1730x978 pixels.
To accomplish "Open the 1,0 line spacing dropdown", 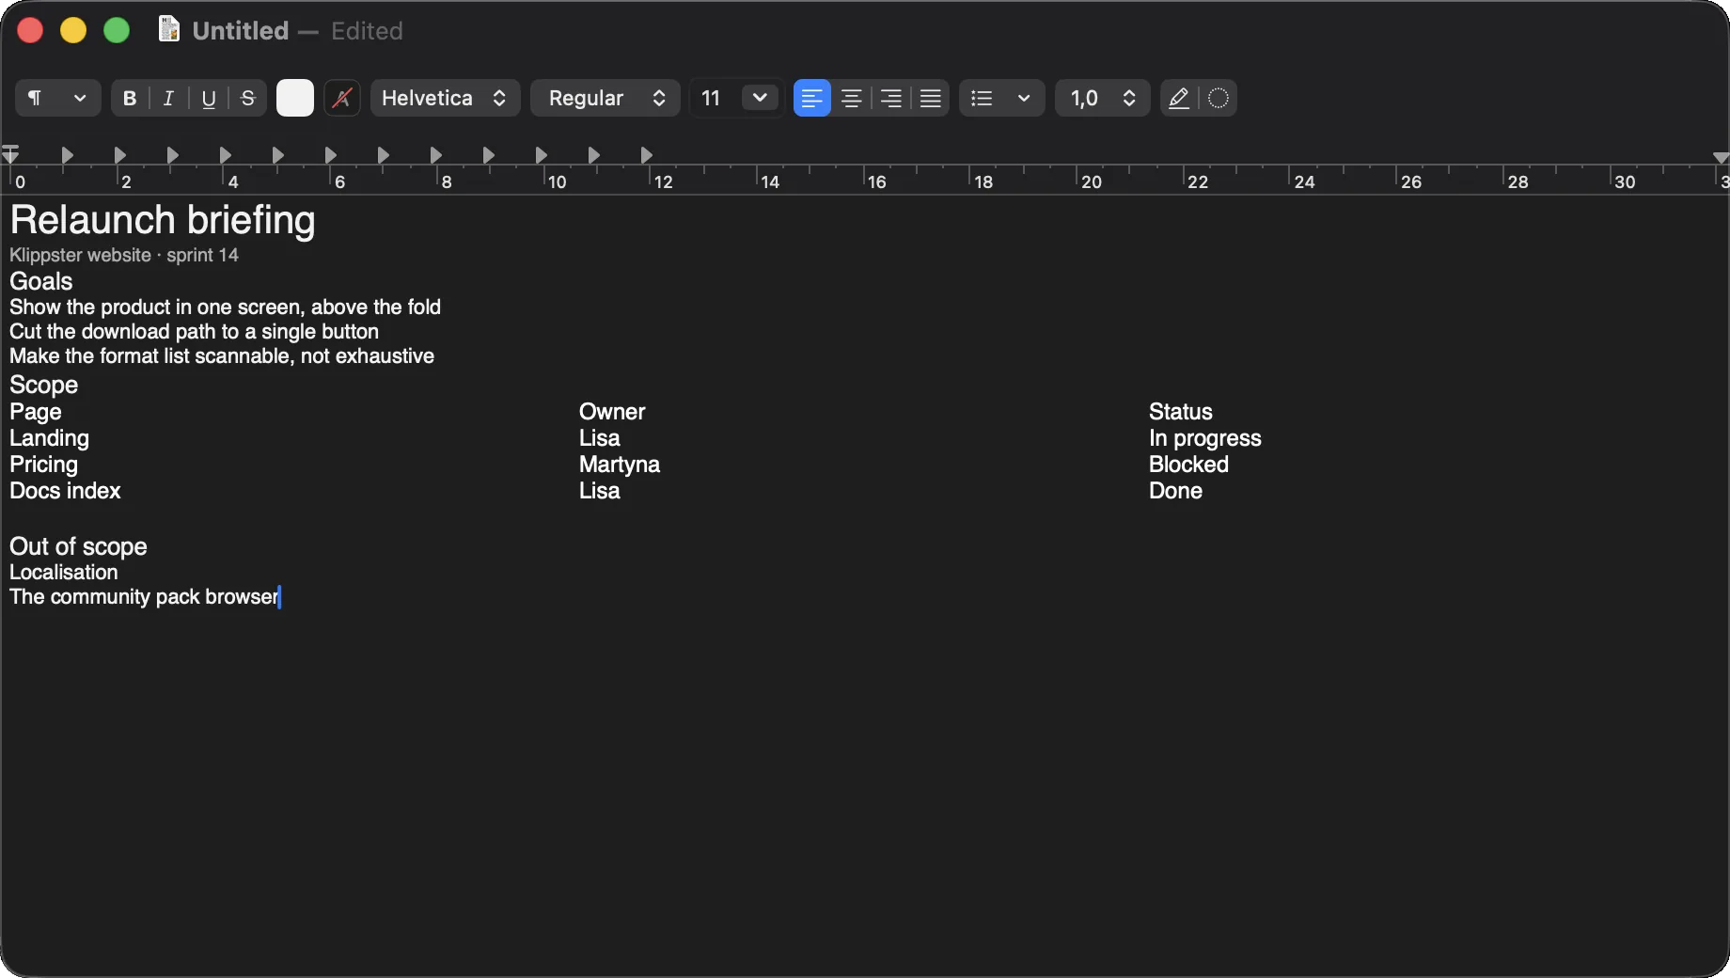I will click(1103, 98).
